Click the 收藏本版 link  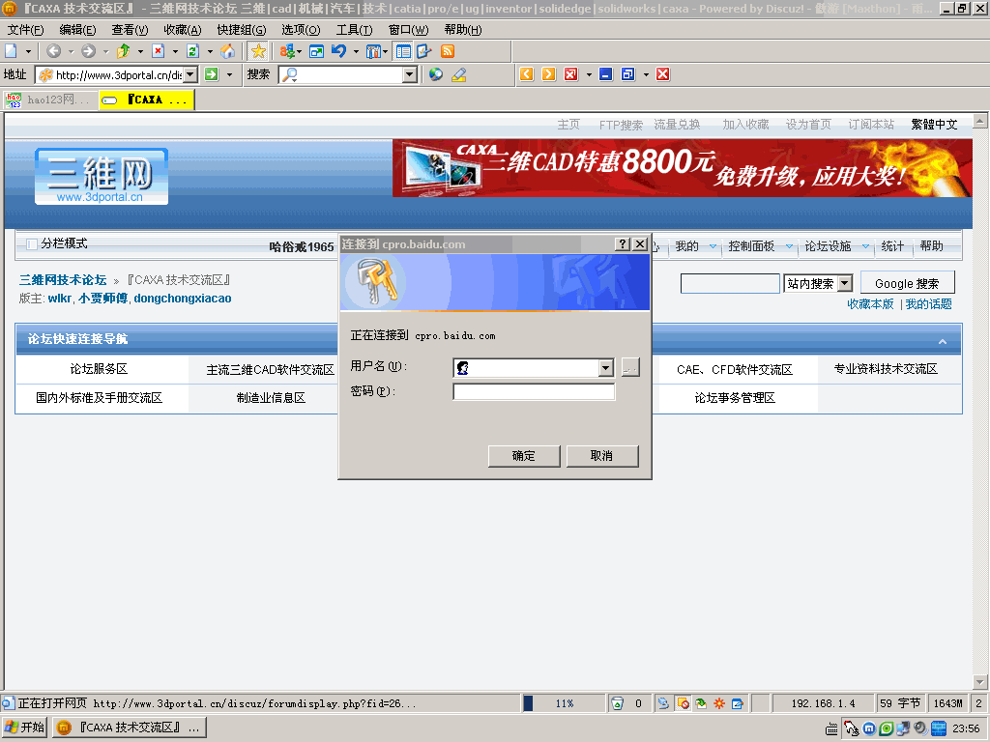(x=870, y=304)
